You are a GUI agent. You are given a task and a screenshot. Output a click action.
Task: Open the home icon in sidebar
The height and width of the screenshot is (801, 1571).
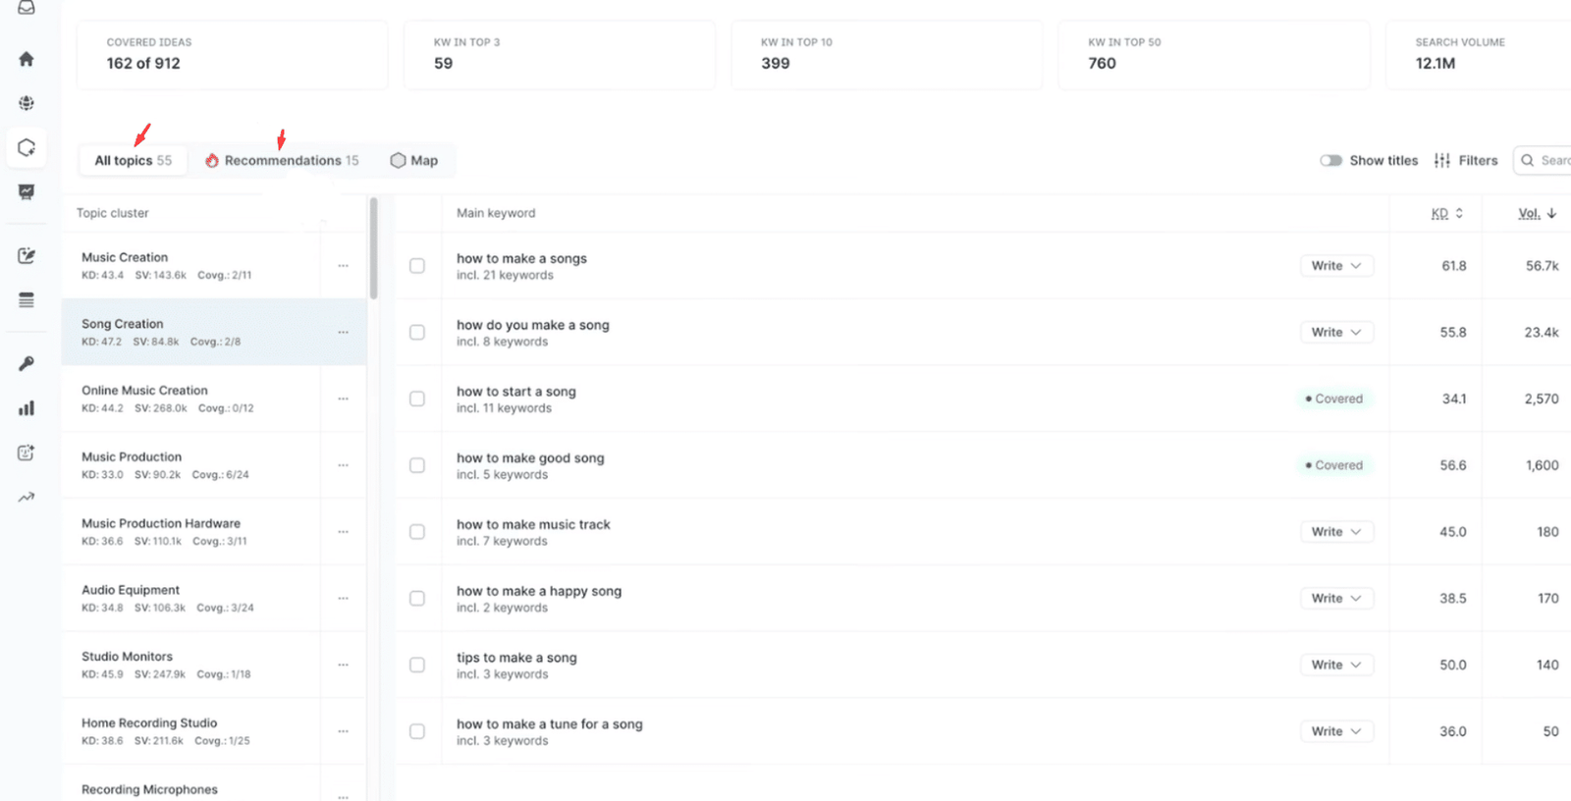[27, 59]
